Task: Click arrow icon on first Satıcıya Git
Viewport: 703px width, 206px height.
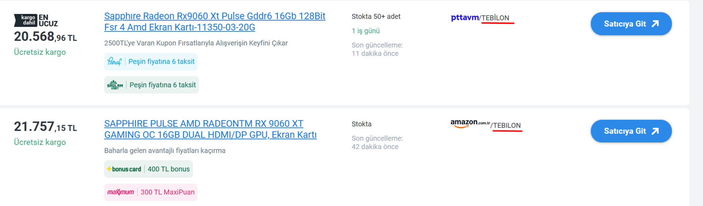Action: pos(655,24)
